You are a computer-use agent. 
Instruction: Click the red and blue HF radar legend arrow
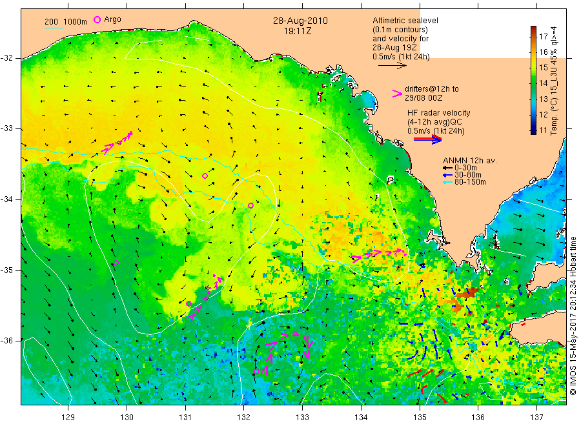428,139
